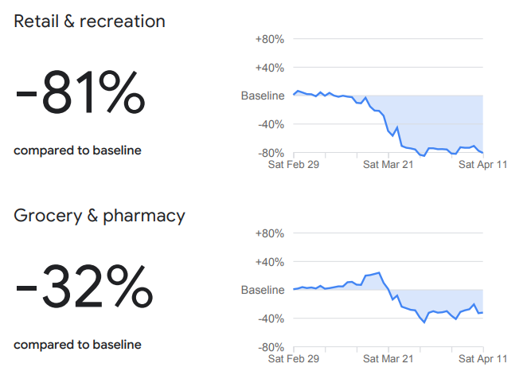Click the -40% axis label on Grocery chart
The width and height of the screenshot is (527, 383).
pyautogui.click(x=270, y=319)
